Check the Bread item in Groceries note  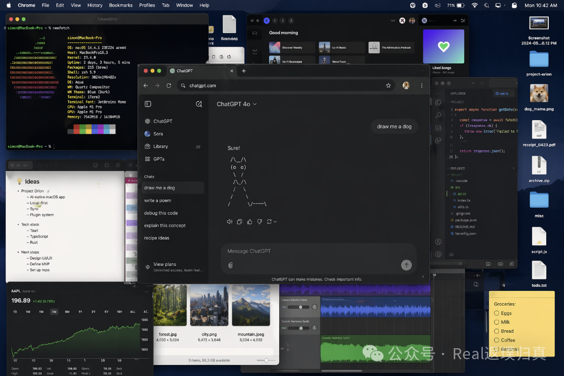pyautogui.click(x=497, y=331)
